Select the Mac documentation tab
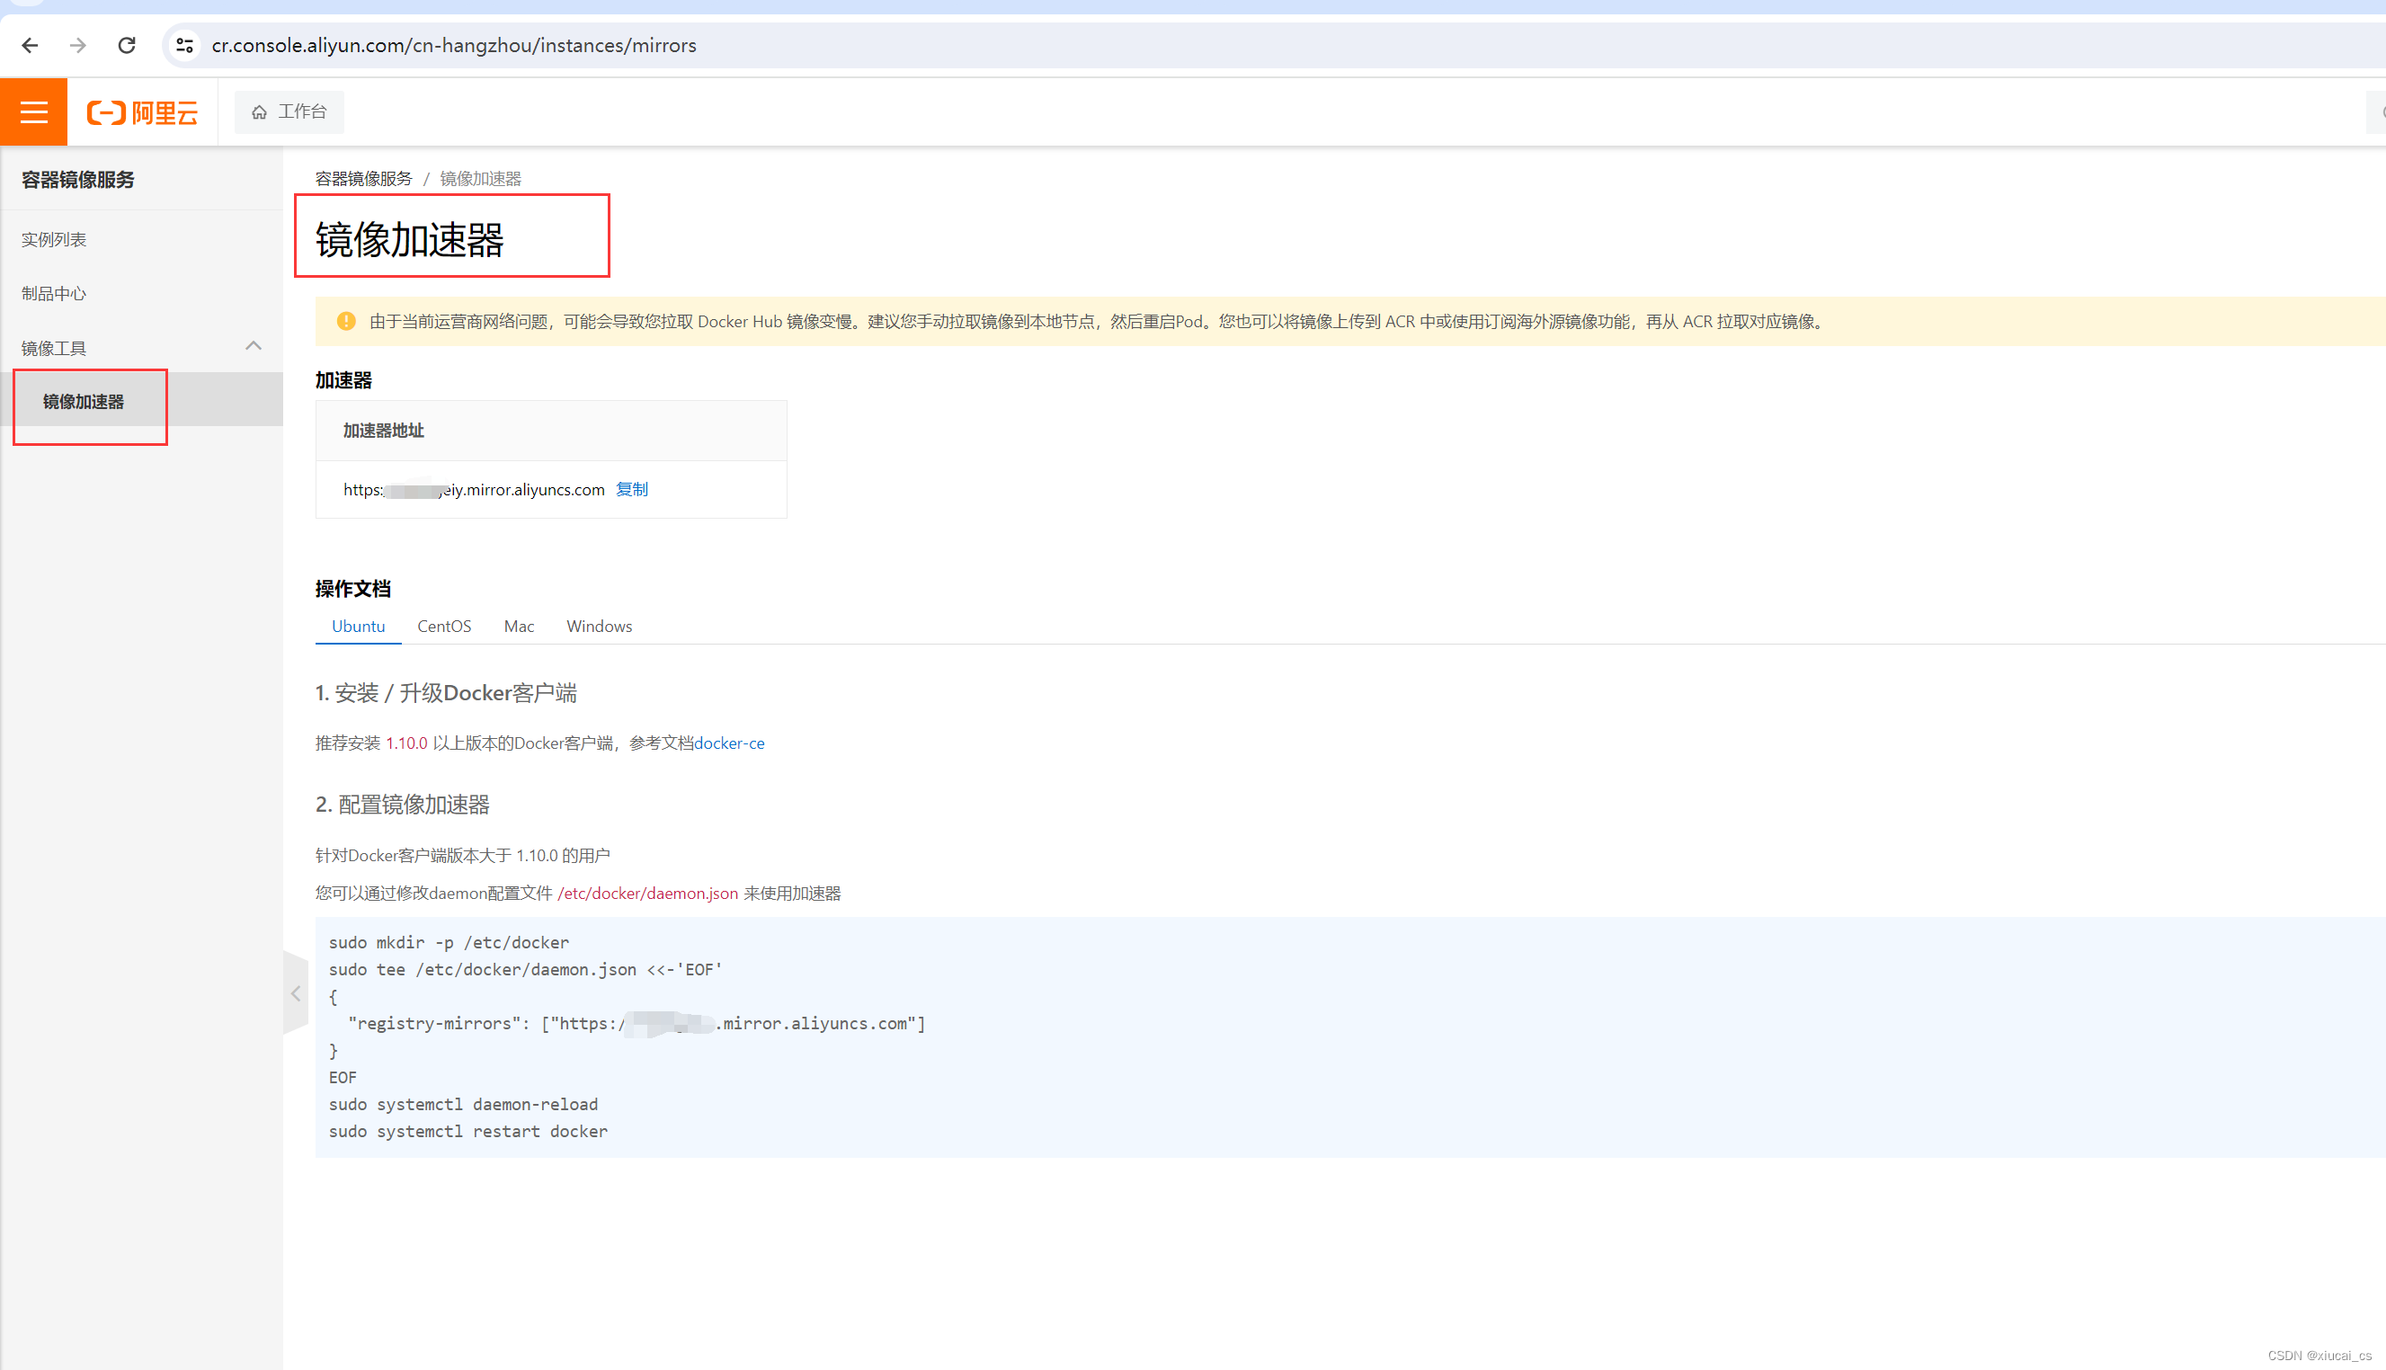2386x1370 pixels. pyautogui.click(x=519, y=626)
